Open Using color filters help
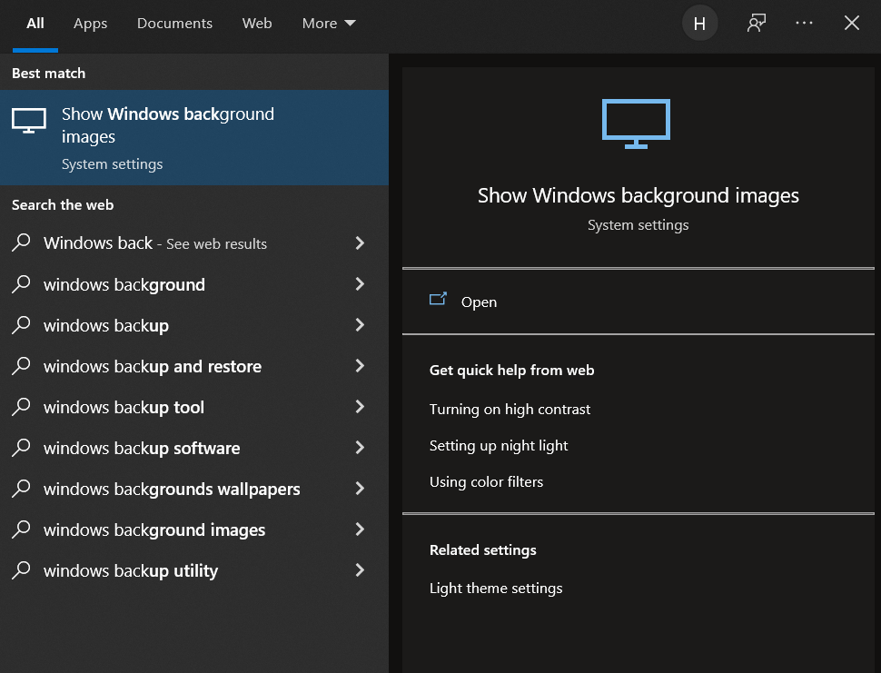Screen dimensions: 881x673 point(486,482)
